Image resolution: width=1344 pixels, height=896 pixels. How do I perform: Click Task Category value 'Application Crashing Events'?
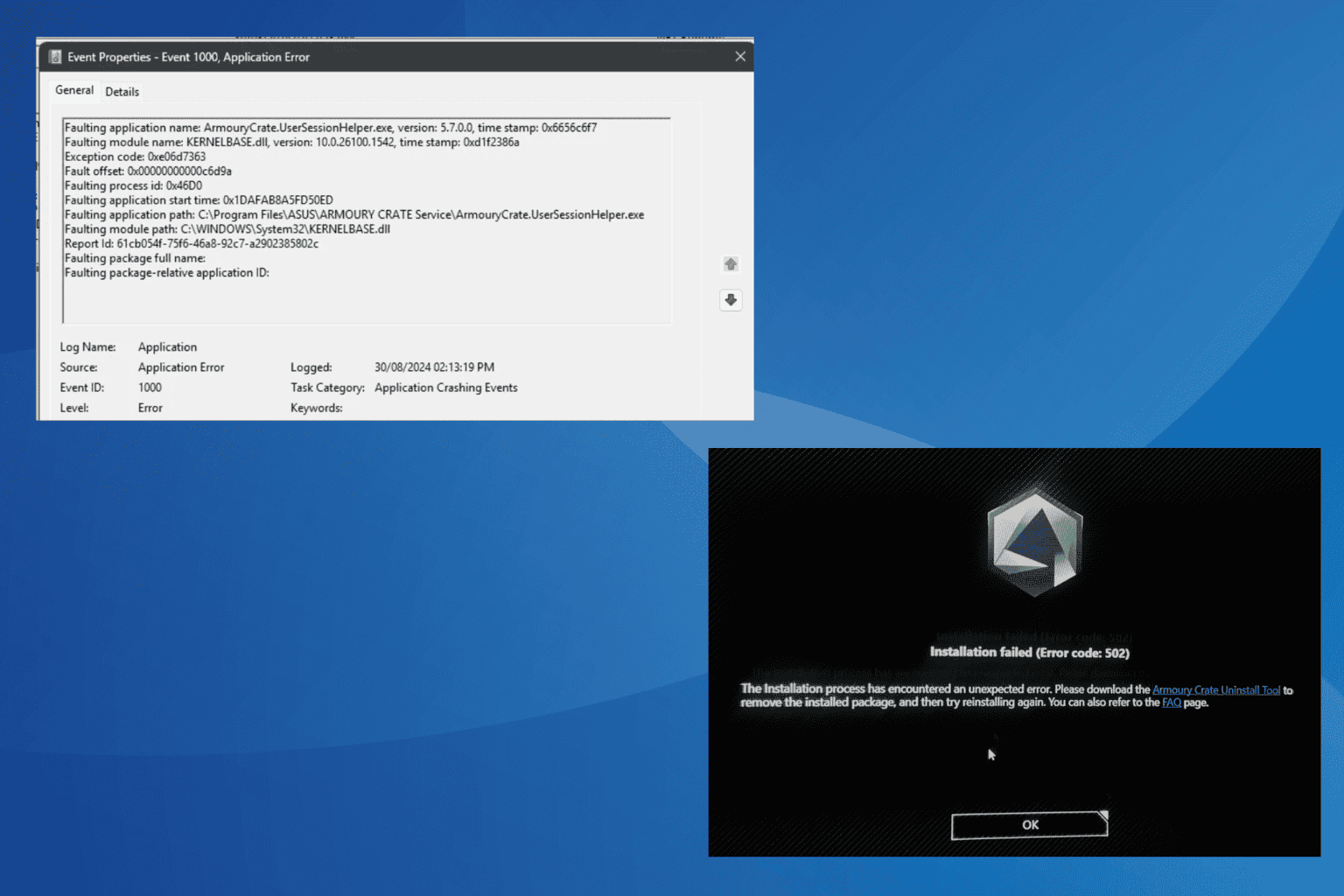click(446, 388)
